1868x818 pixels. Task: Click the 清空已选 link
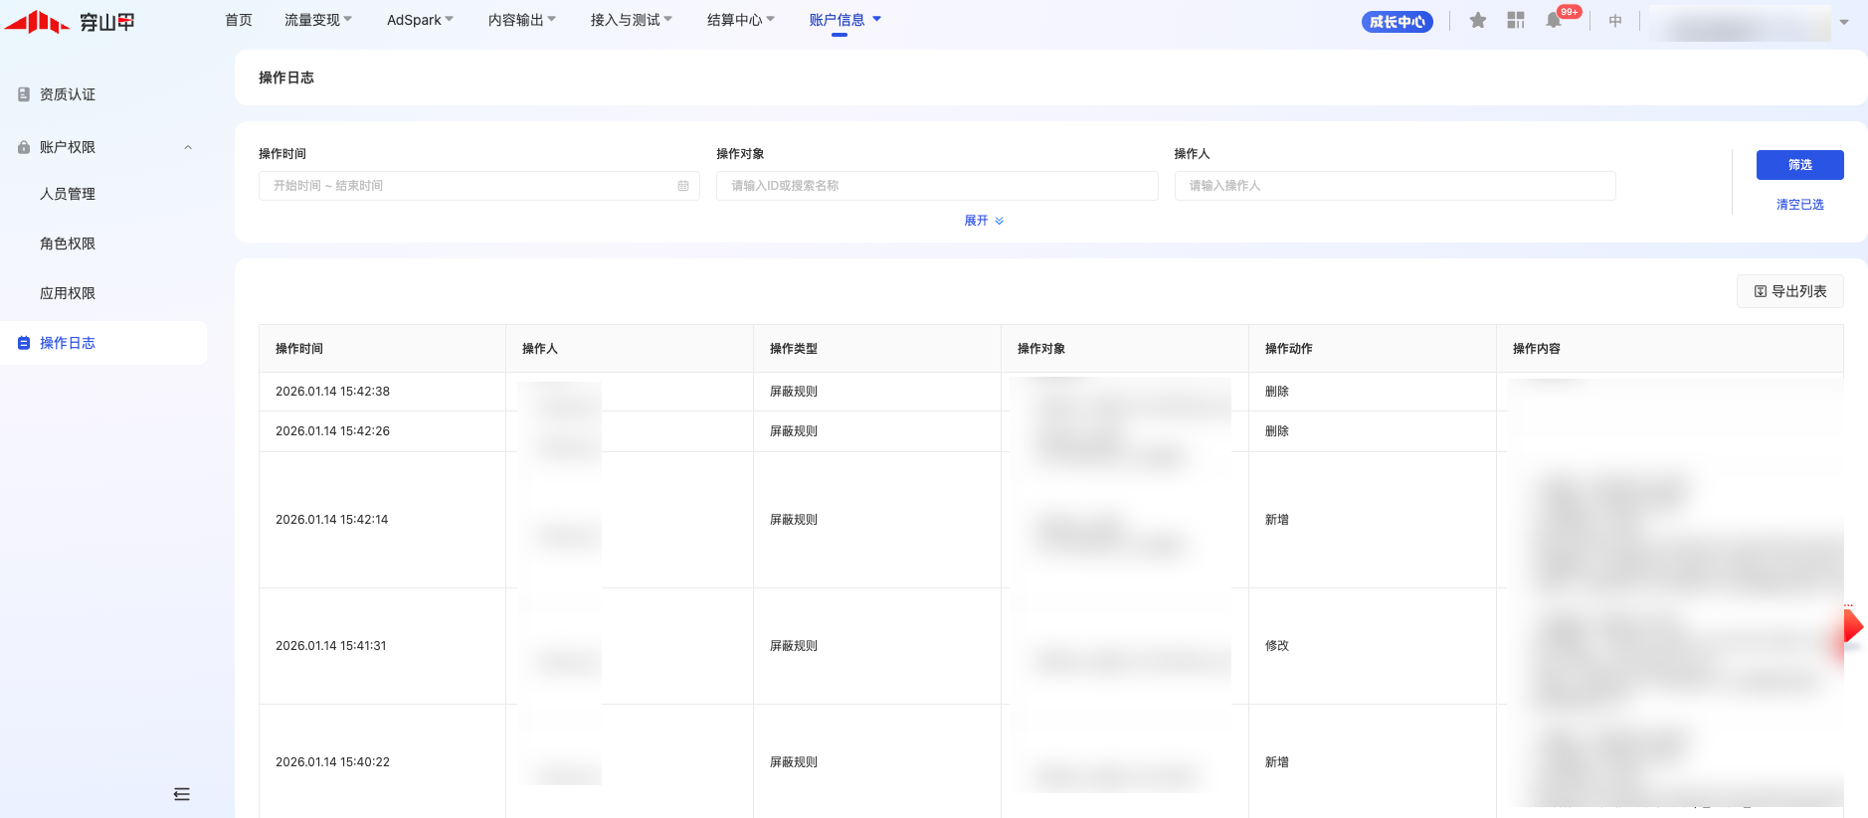click(x=1799, y=205)
